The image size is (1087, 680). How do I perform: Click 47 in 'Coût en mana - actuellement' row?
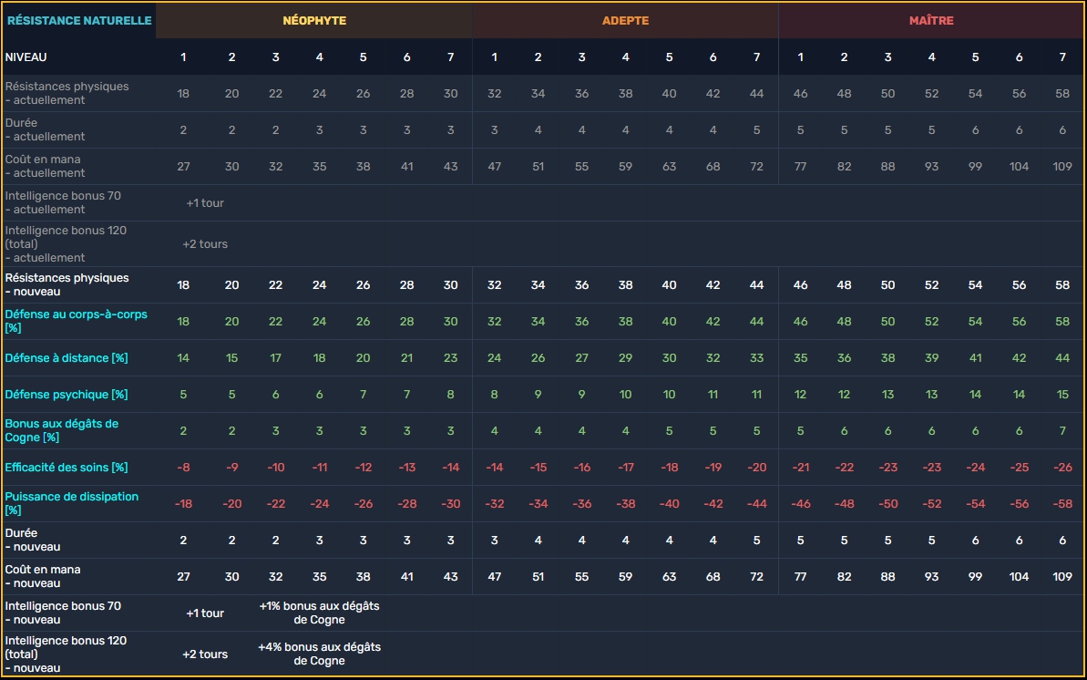[x=494, y=167]
